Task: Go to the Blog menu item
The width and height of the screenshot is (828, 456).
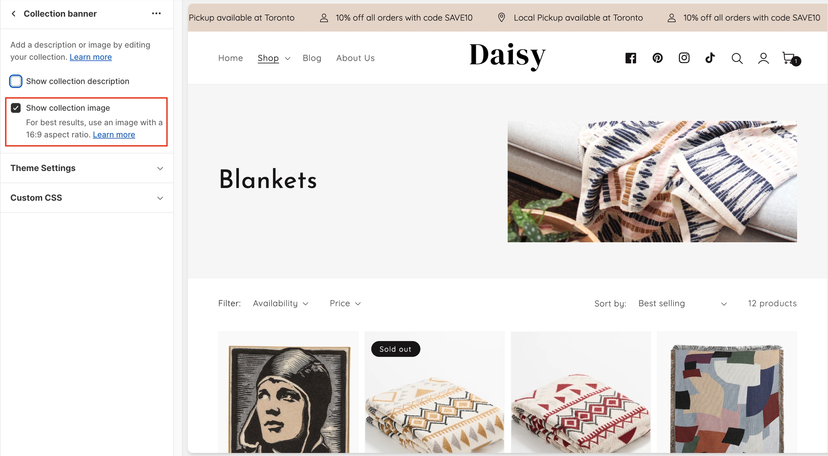Action: [x=312, y=58]
